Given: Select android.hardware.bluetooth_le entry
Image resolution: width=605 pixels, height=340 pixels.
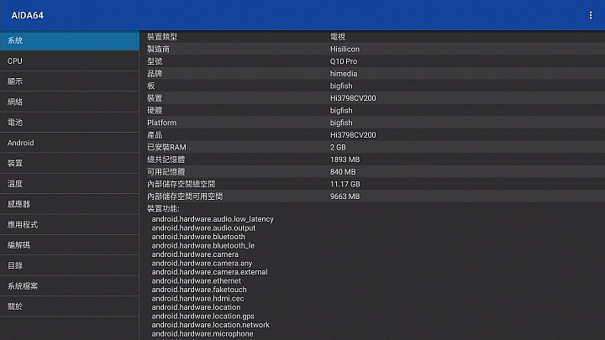Looking at the screenshot, I should 203,245.
